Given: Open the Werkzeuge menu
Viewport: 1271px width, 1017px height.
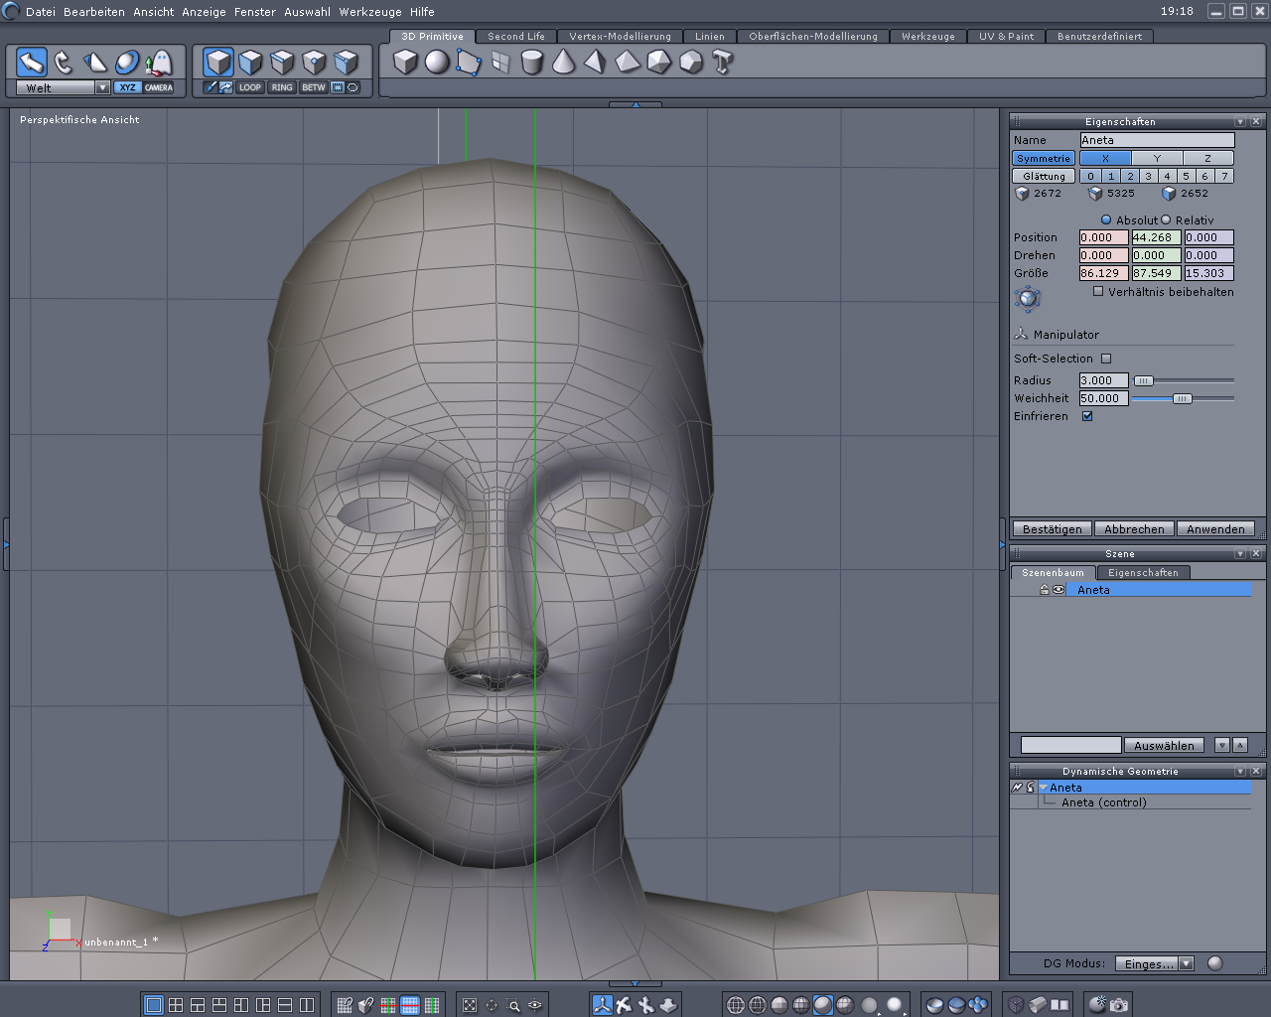Looking at the screenshot, I should [372, 12].
